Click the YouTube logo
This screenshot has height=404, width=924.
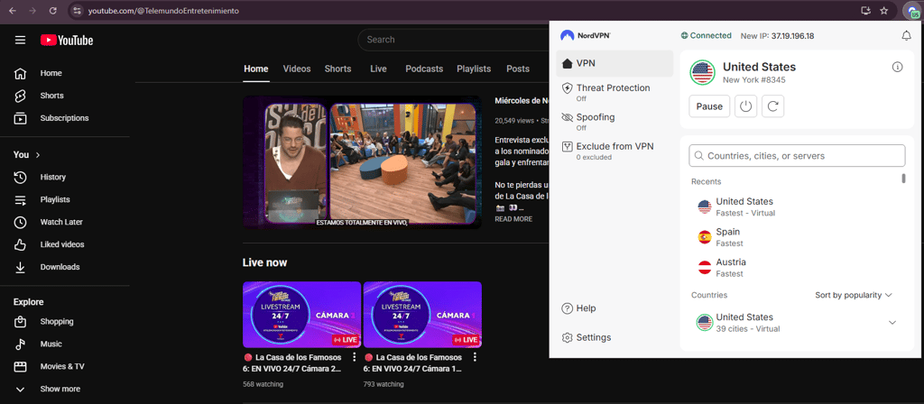tap(67, 40)
